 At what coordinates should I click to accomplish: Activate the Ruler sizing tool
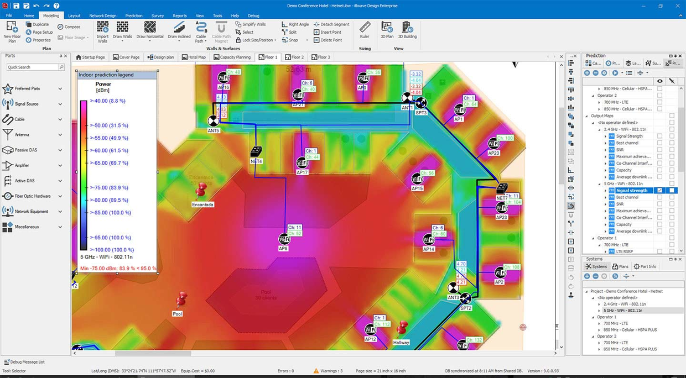364,30
